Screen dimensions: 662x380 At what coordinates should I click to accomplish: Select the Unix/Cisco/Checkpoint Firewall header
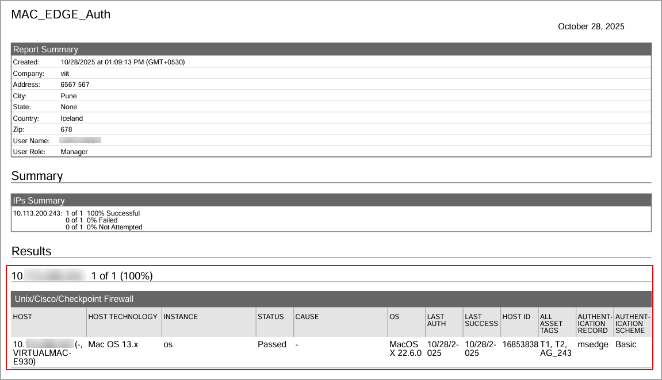pyautogui.click(x=331, y=299)
